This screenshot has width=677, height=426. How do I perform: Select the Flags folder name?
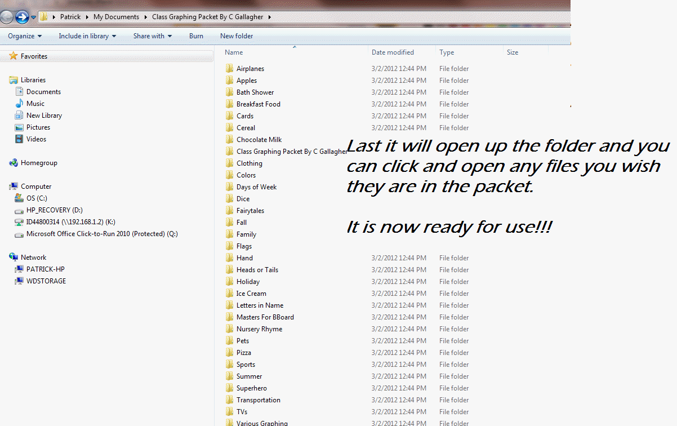[x=244, y=246]
